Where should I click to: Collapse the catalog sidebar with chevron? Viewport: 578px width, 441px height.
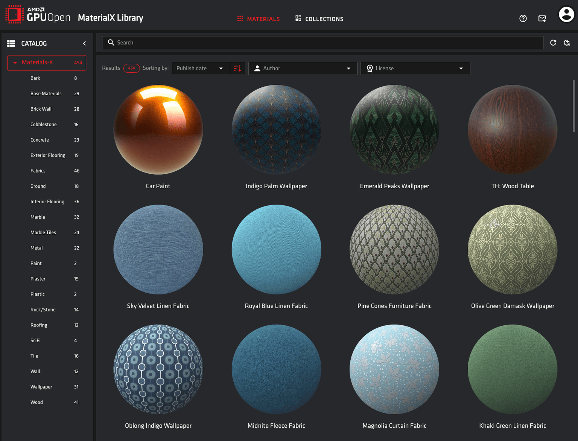(84, 44)
